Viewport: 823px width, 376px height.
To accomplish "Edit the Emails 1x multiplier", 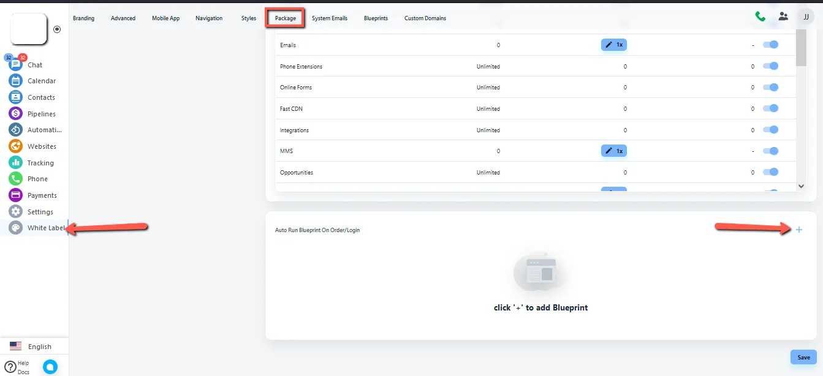I will coord(613,45).
